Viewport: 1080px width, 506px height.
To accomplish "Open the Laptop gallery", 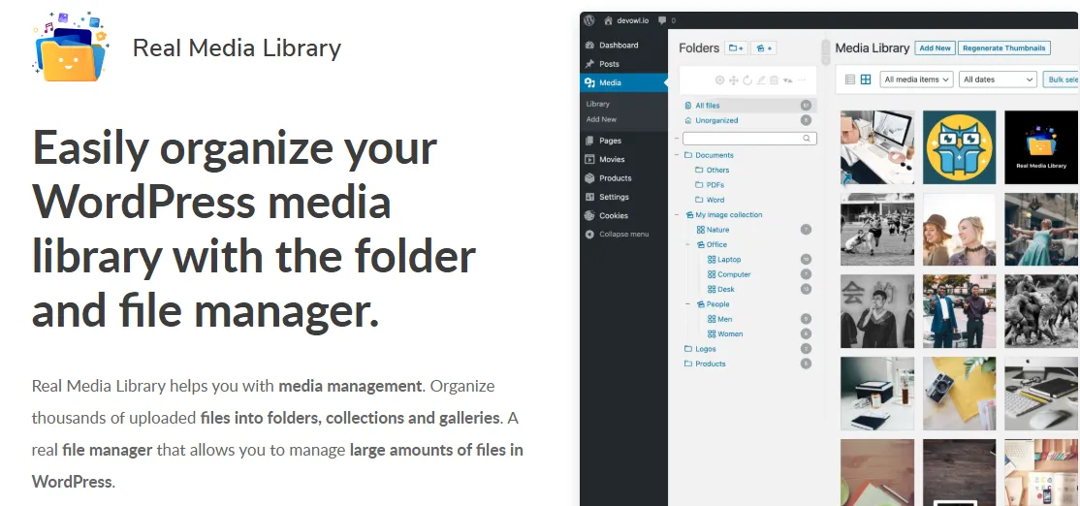I will coord(724,260).
